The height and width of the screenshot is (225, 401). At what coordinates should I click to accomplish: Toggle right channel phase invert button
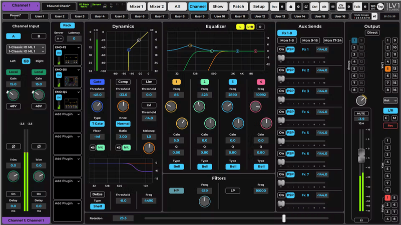pyautogui.click(x=39, y=146)
